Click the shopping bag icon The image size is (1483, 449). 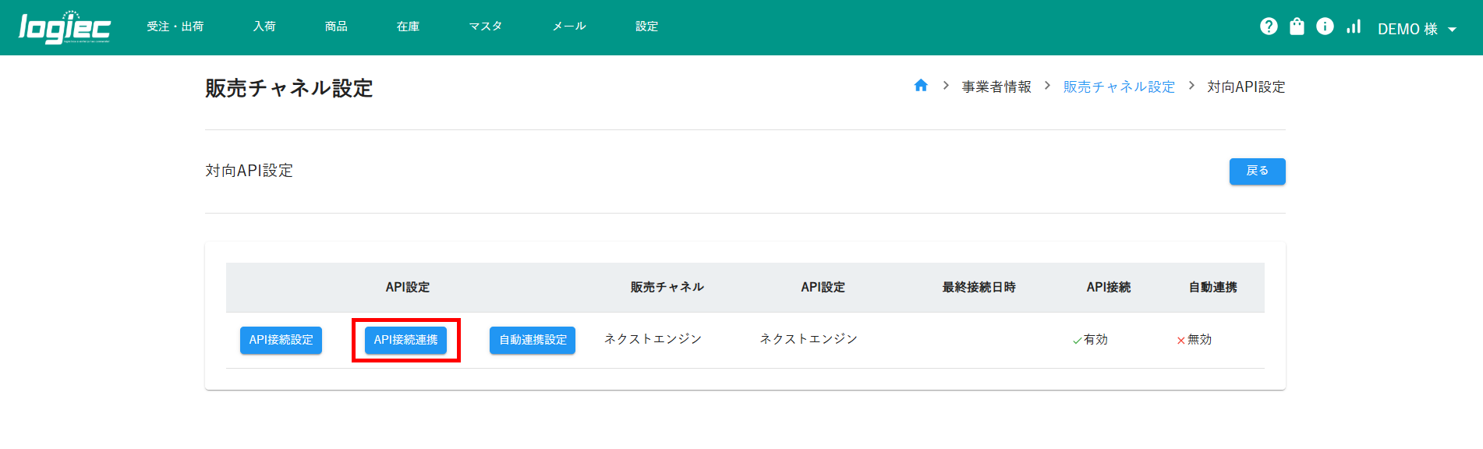coord(1297,27)
